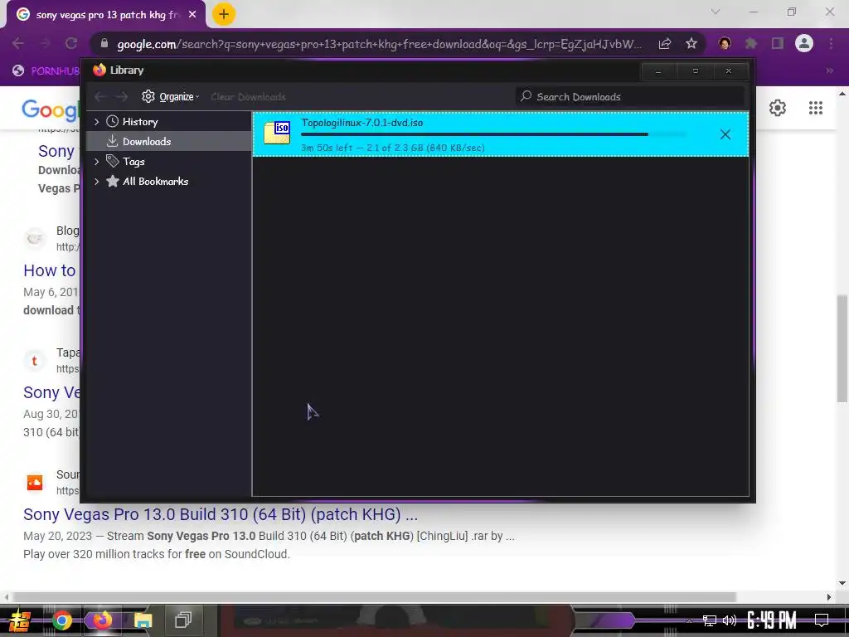849x637 pixels.
Task: Open the Chrome extensions puzzle icon
Action: [x=751, y=43]
